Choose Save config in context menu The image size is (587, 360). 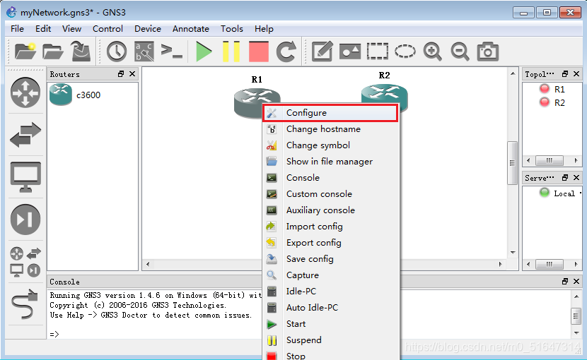tap(331, 258)
